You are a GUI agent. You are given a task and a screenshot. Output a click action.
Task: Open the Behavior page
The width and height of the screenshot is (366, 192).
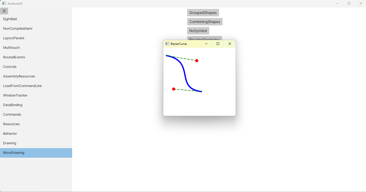[x=36, y=134]
